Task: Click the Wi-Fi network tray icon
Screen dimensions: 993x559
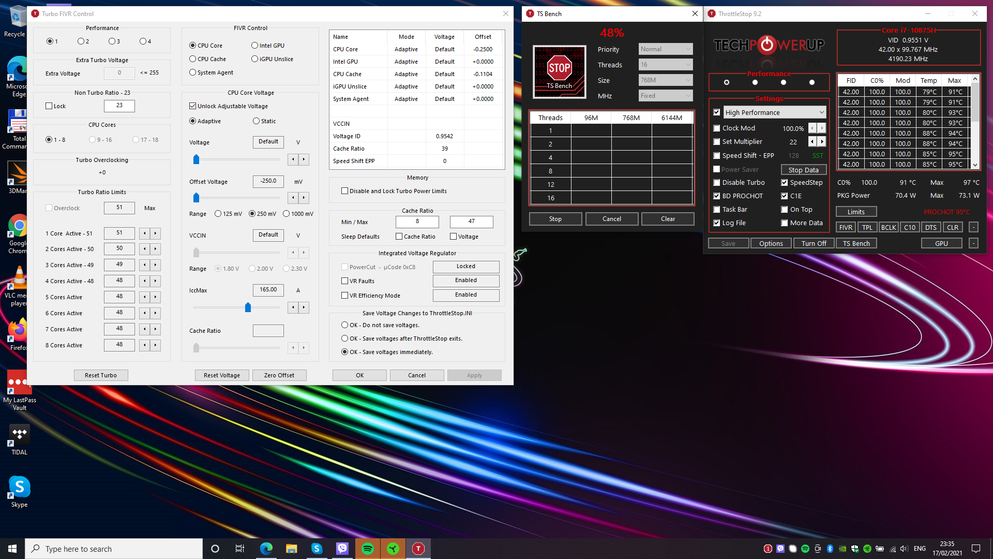Action: pos(893,549)
